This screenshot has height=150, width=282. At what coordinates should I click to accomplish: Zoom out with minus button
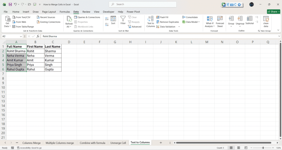click(x=251, y=148)
